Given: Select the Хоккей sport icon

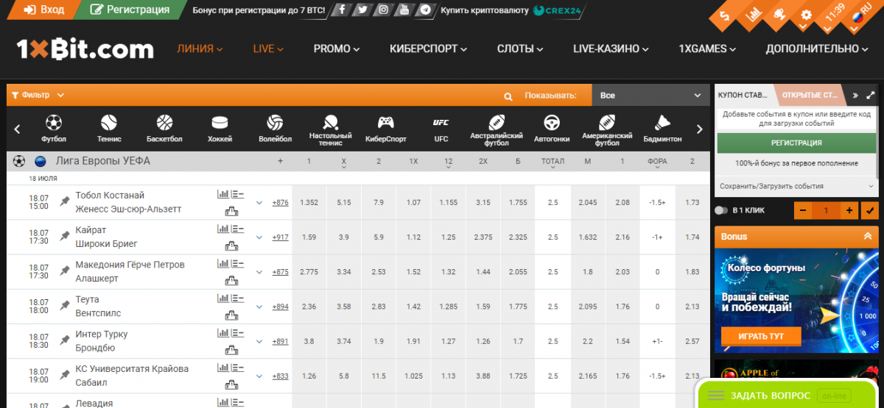Looking at the screenshot, I should 220,129.
